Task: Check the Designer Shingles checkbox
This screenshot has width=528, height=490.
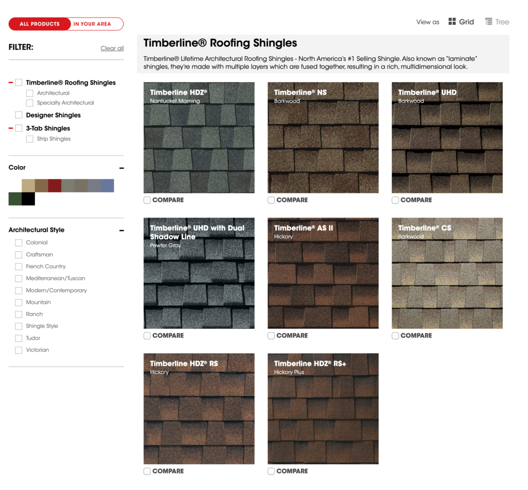Action: point(19,115)
